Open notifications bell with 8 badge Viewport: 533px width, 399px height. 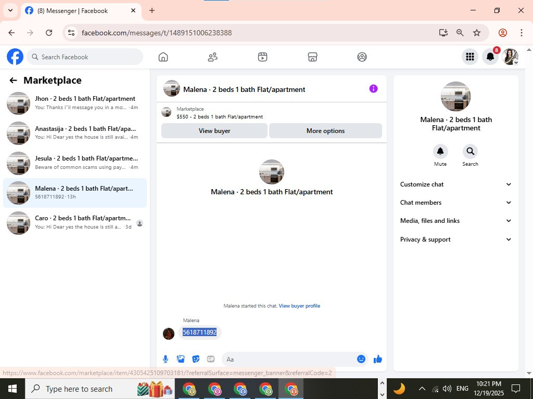point(490,57)
